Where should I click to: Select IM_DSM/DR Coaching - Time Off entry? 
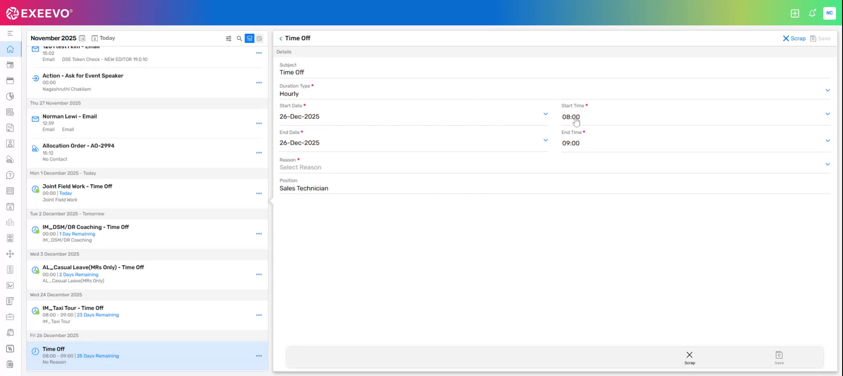(147, 234)
